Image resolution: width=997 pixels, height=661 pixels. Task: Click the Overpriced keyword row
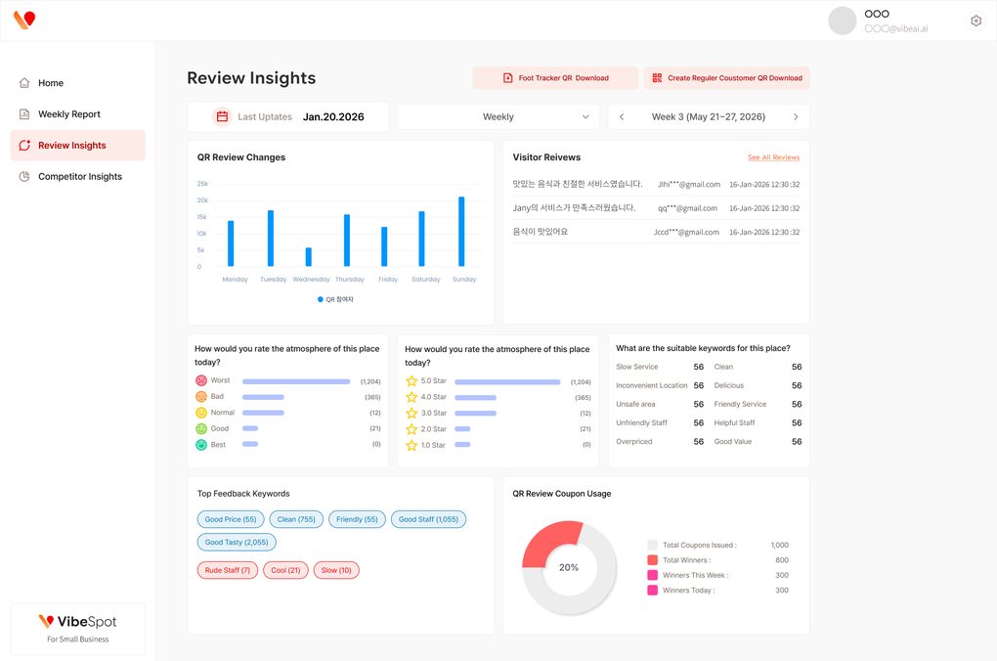(x=660, y=442)
